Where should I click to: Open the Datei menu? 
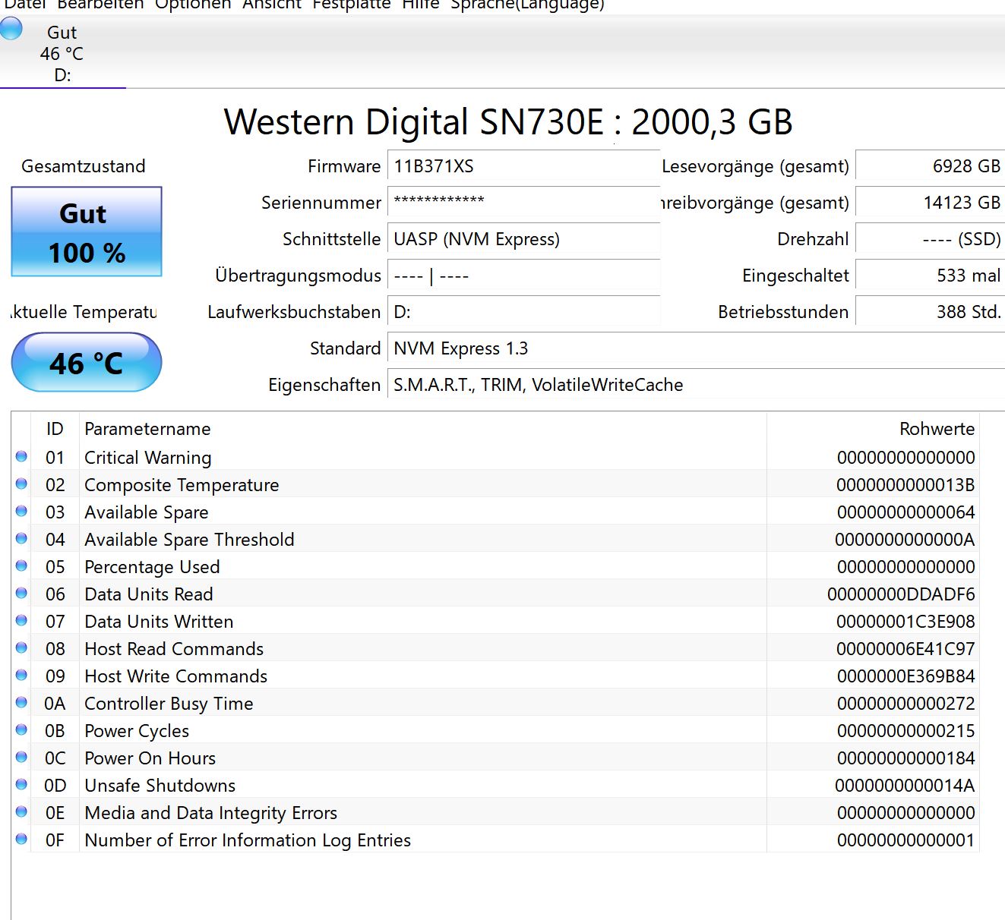[x=24, y=5]
